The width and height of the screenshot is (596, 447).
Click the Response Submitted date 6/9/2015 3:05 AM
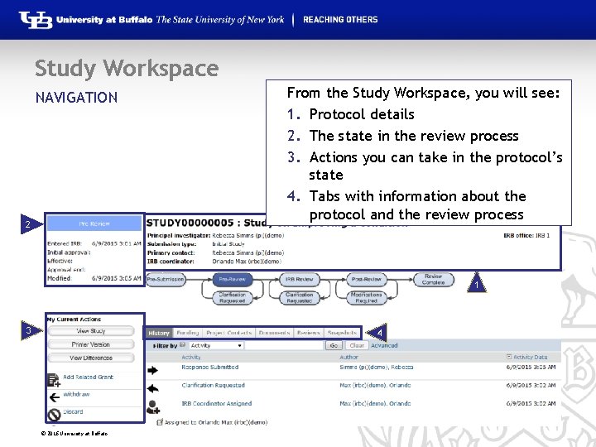[531, 368]
